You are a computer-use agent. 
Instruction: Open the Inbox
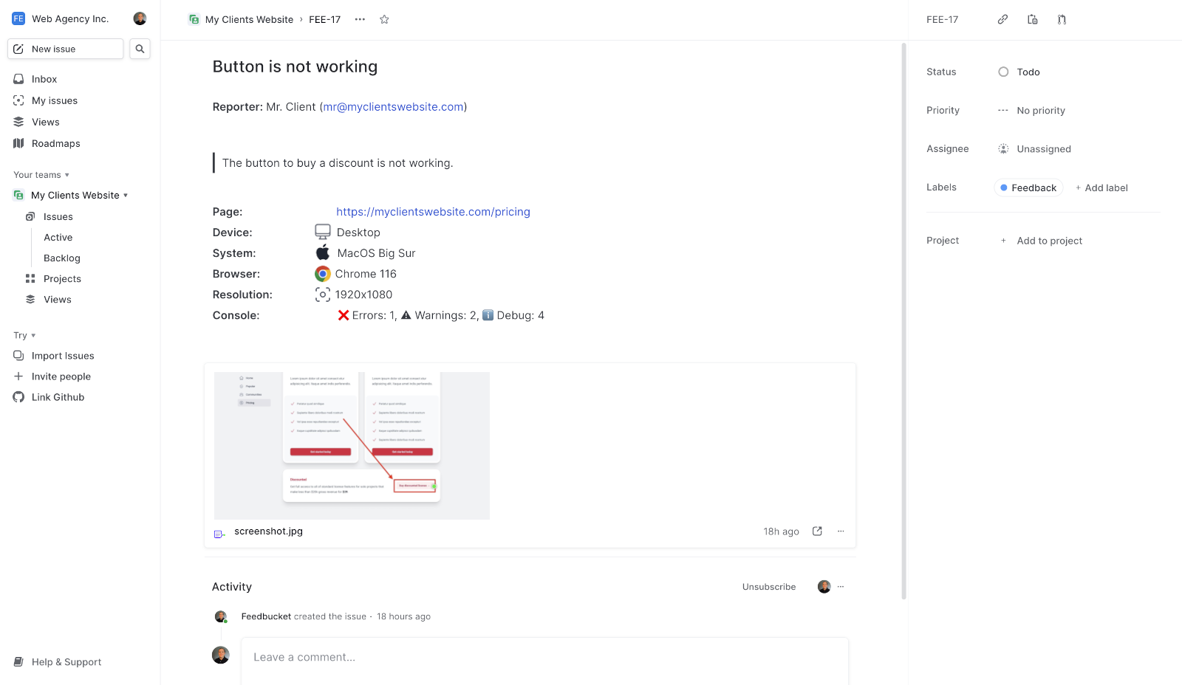[x=44, y=79]
